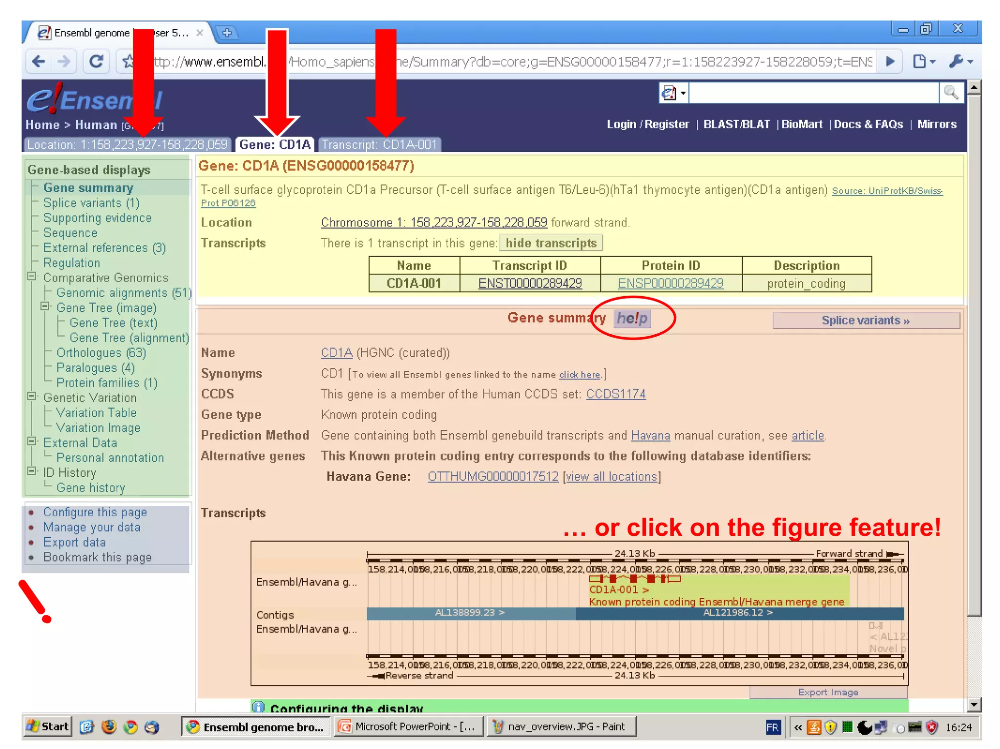Click the Havana link in Prediction Method
Viewport: 1000px width, 749px height.
coord(650,435)
